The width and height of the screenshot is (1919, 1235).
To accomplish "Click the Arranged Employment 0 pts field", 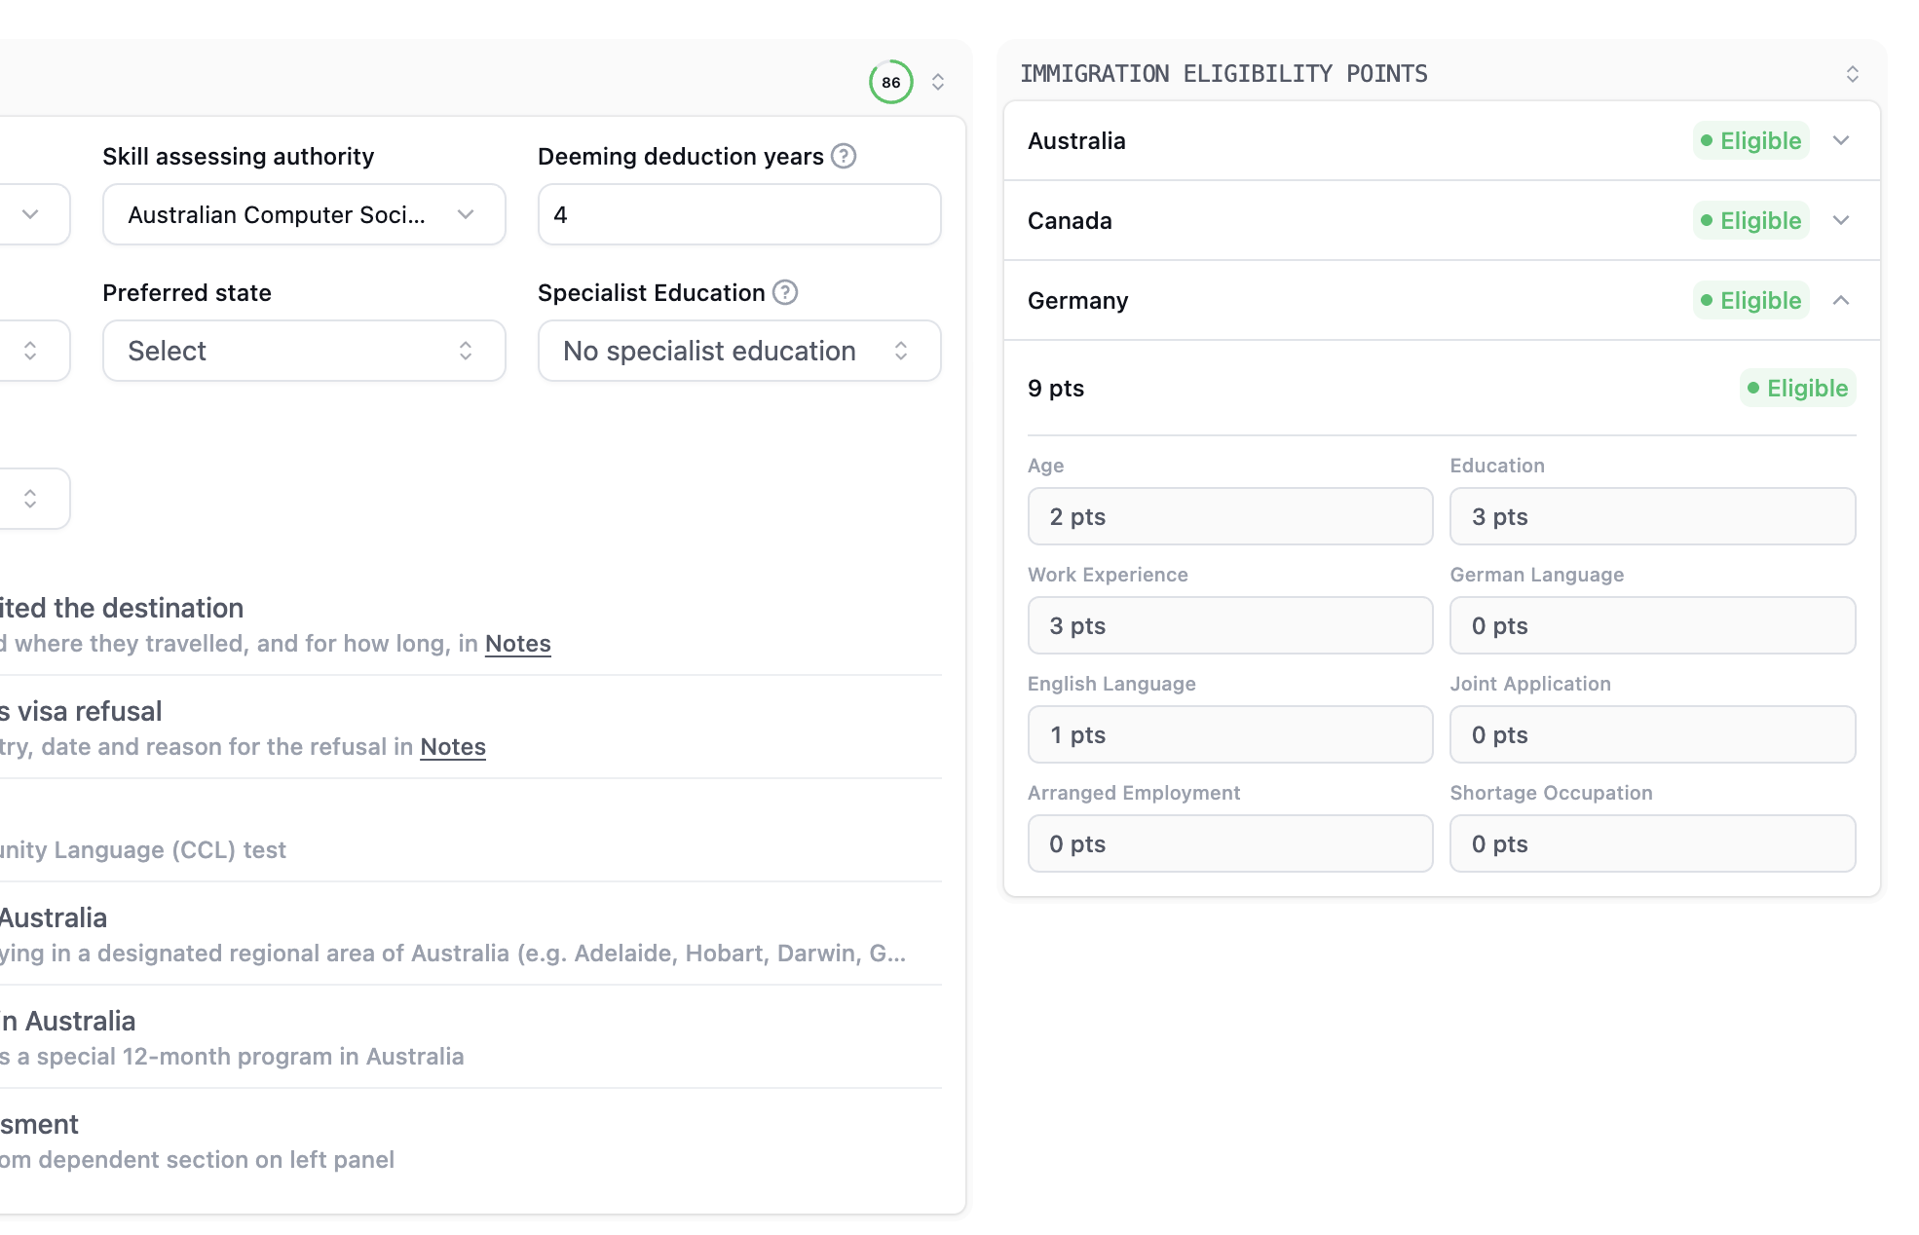I will (x=1230, y=843).
